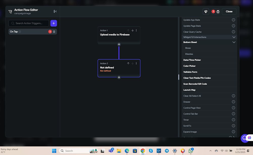
Task: Open Telegram from the taskbar
Action: coord(167,151)
